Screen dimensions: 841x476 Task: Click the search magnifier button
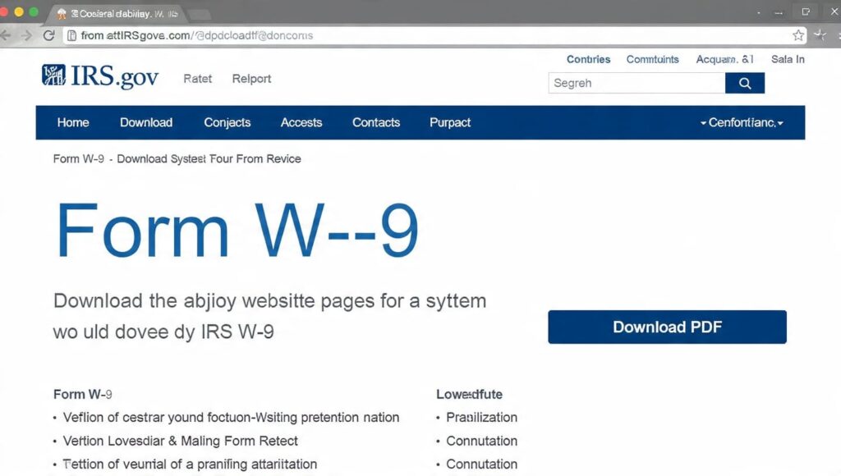point(744,83)
